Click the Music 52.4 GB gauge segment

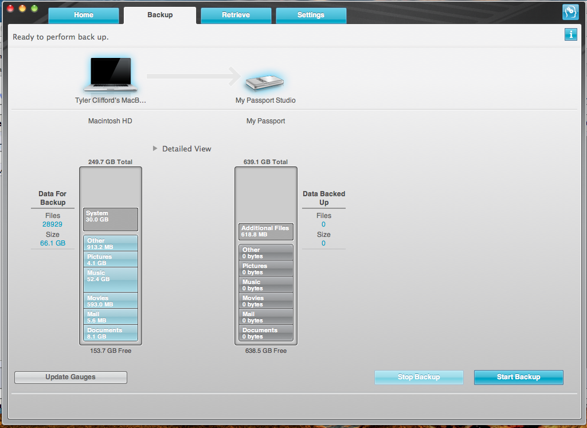[111, 279]
